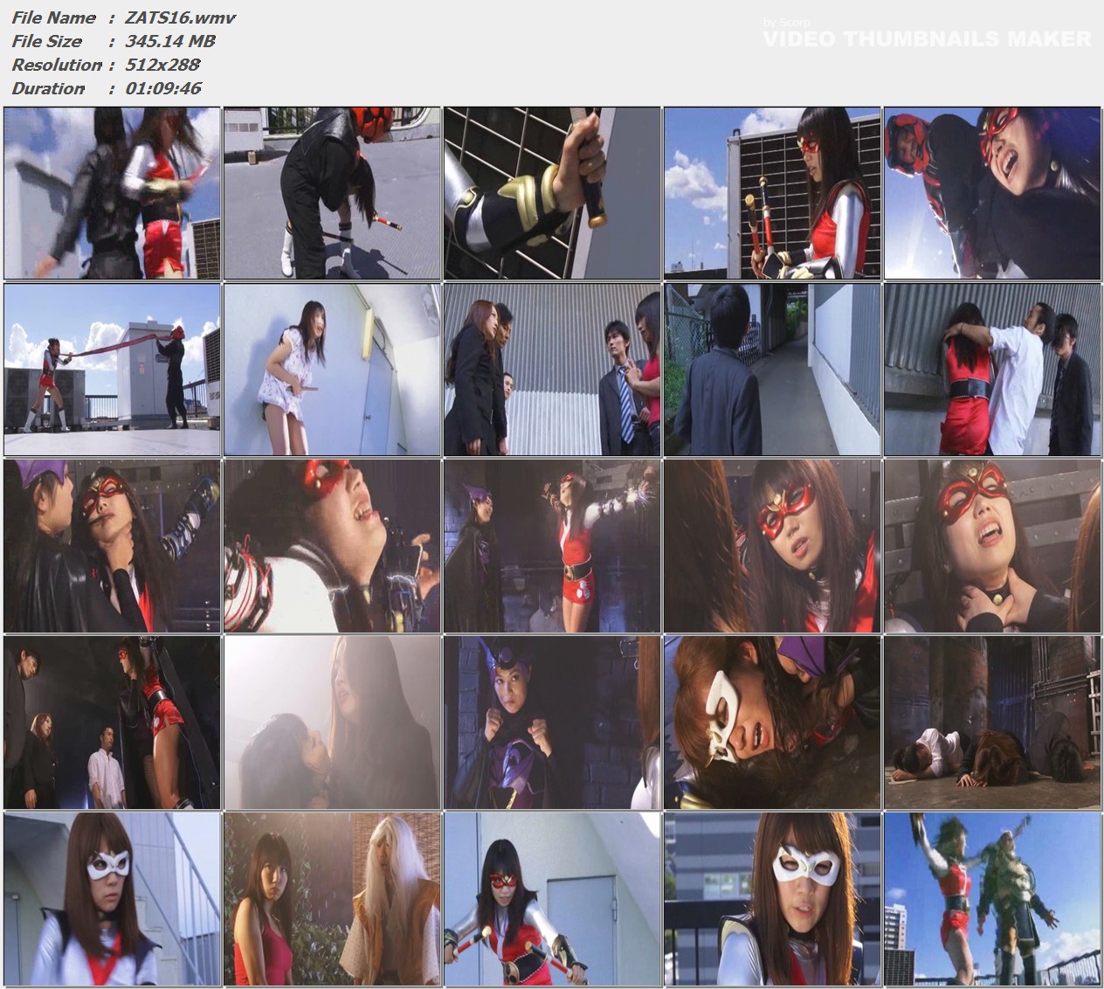Screen dimensions: 1104x989
Task: Open thumbnail of black-clad figure bending over
Action: pos(332,193)
